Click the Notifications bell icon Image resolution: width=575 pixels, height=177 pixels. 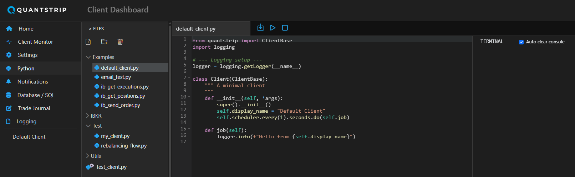[x=9, y=82]
